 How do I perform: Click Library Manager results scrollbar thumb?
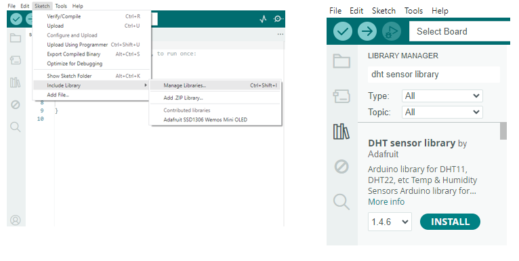pyautogui.click(x=503, y=131)
